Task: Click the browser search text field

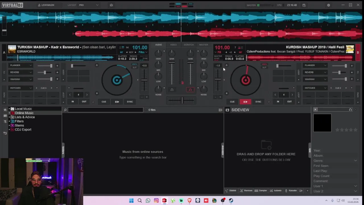Action: click(105, 110)
